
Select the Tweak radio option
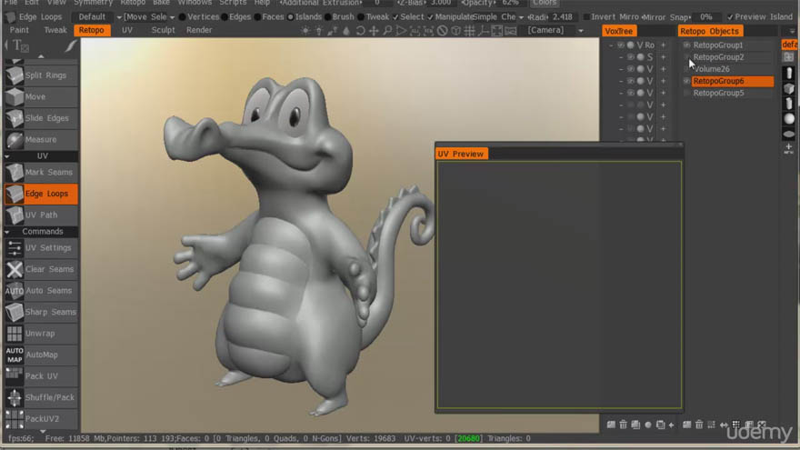coord(374,17)
